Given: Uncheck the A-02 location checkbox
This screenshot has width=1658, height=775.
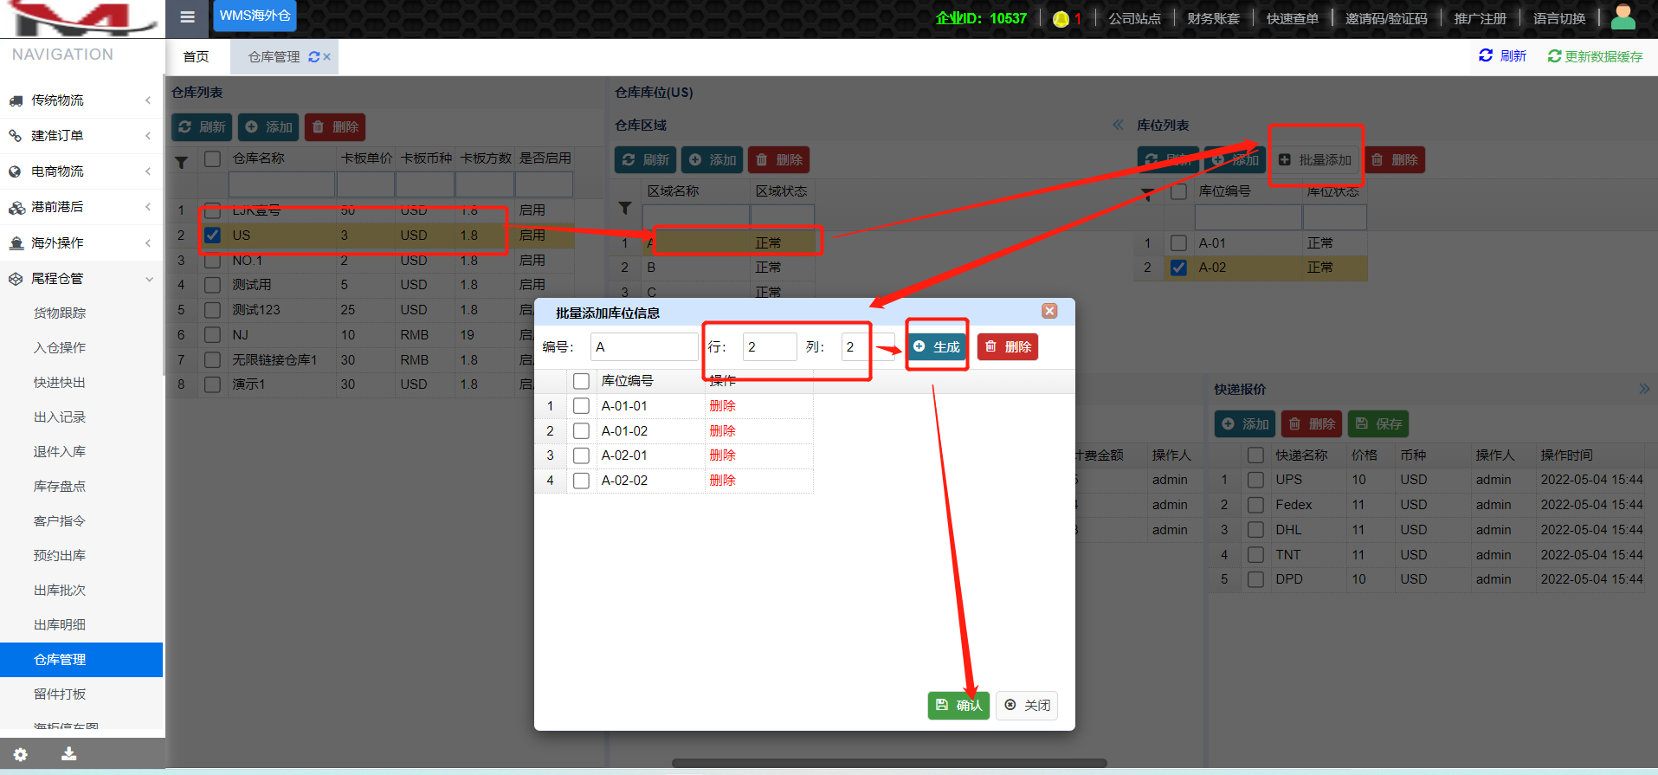Looking at the screenshot, I should coord(1178,268).
